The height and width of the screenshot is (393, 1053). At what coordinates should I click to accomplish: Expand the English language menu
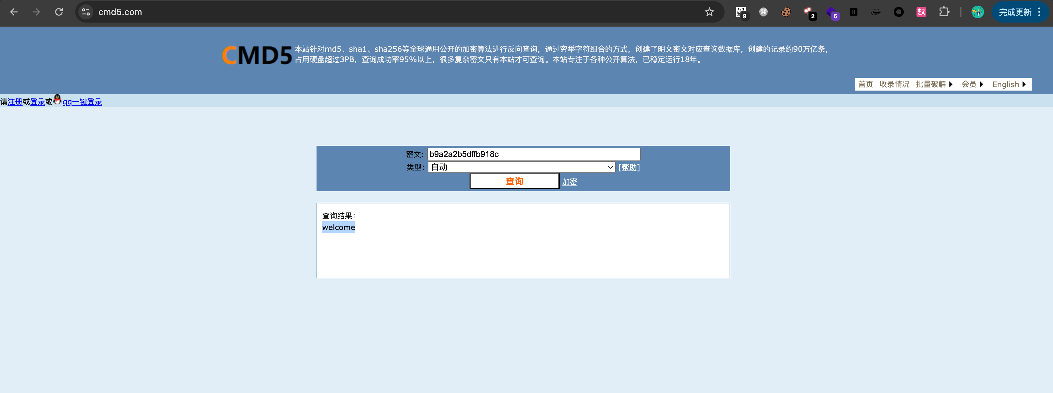point(1008,84)
